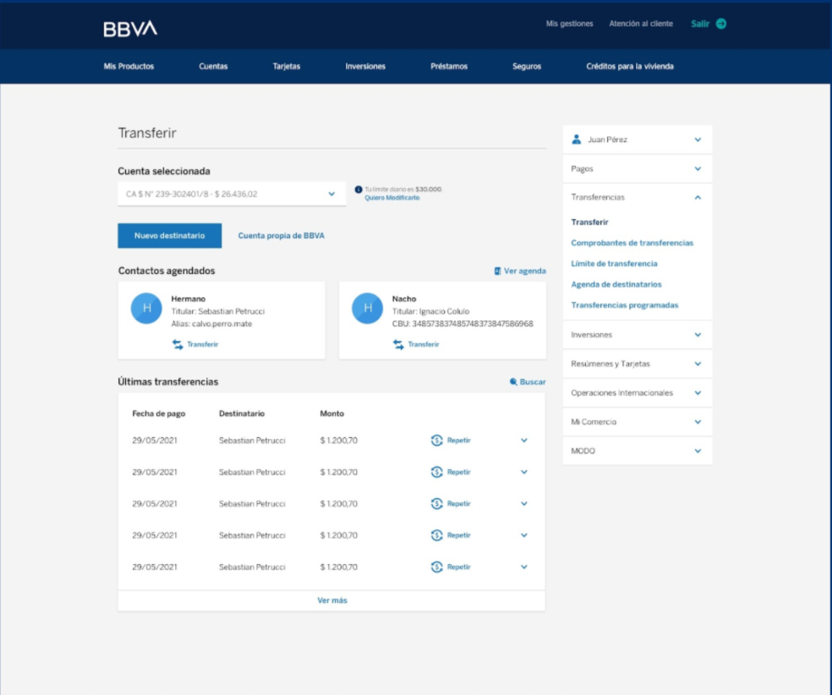This screenshot has height=695, width=832.
Task: Click the Salir logout link
Action: [x=700, y=24]
